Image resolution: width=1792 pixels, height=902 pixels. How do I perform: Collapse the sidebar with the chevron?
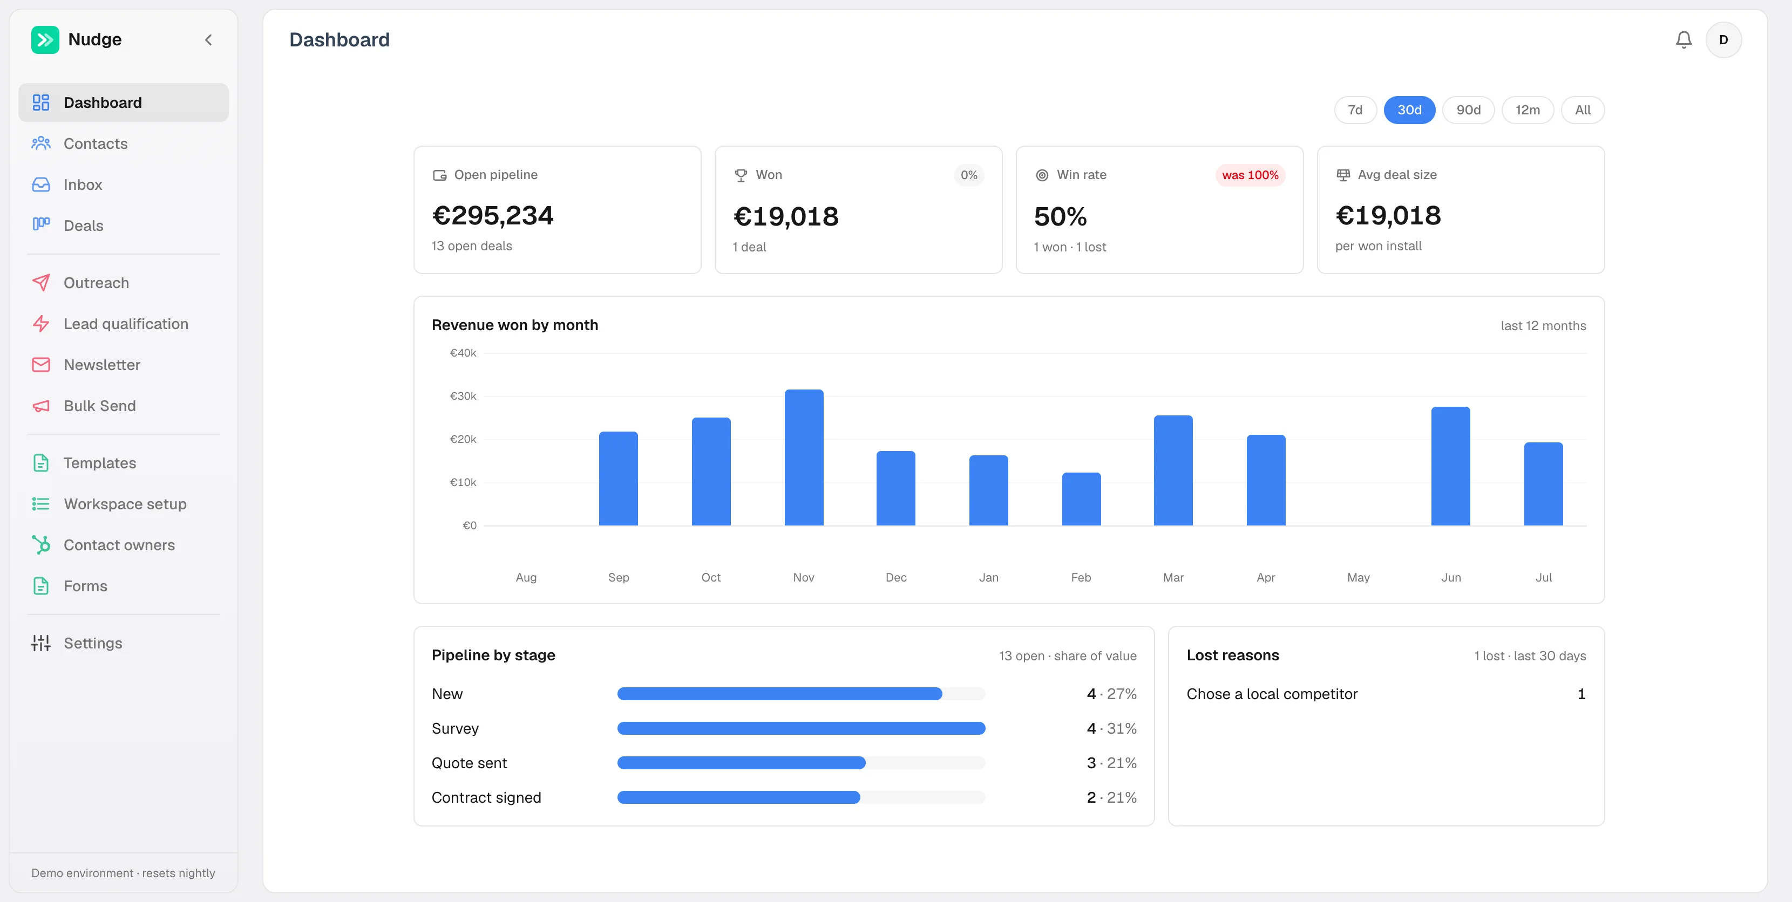pyautogui.click(x=209, y=39)
